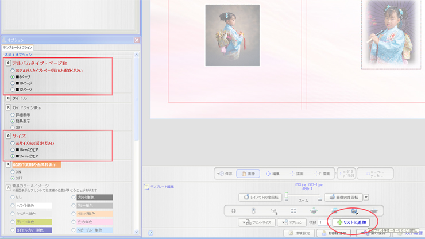Select the 10ページ radio option

point(13,83)
